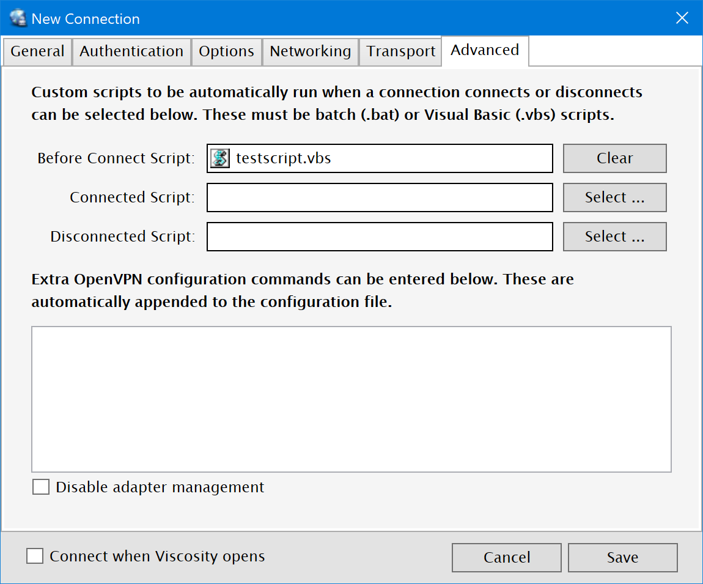Image resolution: width=703 pixels, height=584 pixels.
Task: Click the Advanced tab
Action: coord(485,50)
